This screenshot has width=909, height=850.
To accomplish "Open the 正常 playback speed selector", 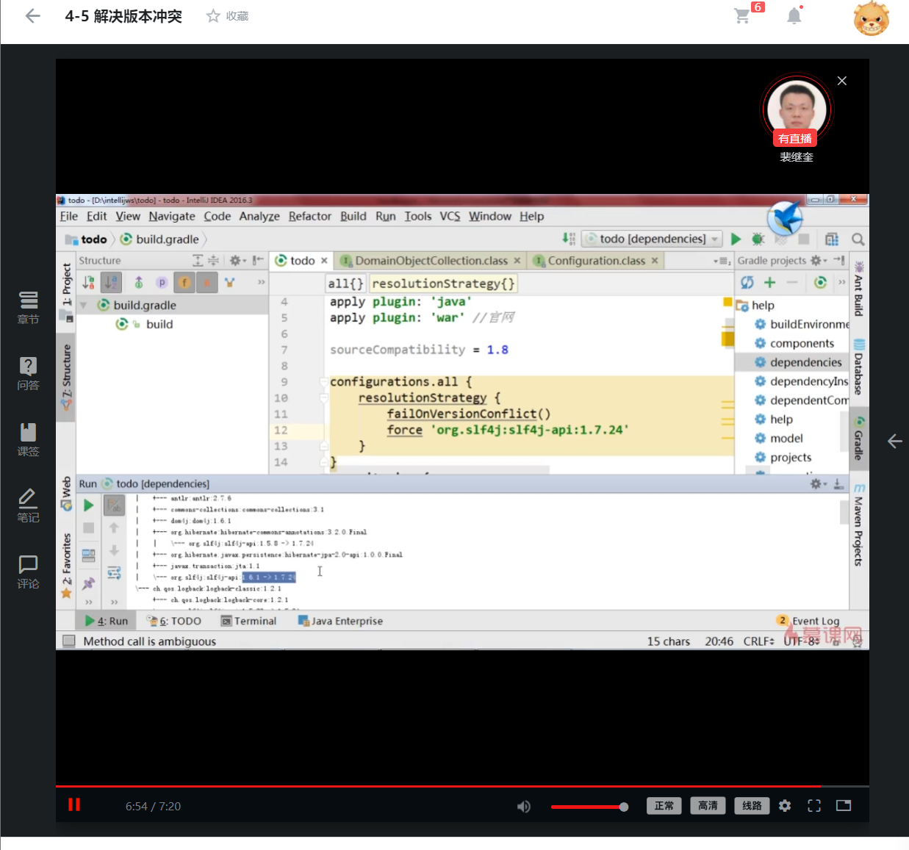I will click(x=664, y=806).
